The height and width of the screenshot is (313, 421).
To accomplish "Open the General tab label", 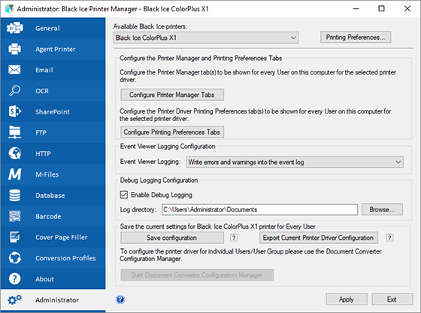I will click(47, 28).
